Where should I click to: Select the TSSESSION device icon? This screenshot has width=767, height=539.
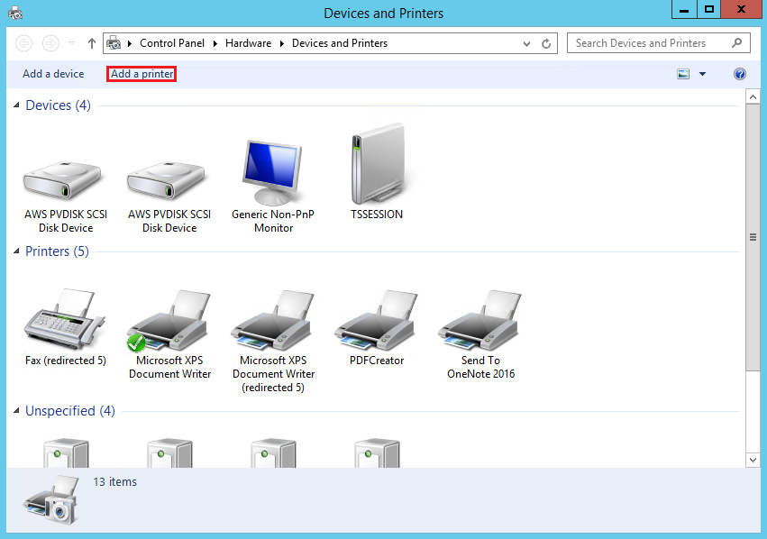click(379, 163)
